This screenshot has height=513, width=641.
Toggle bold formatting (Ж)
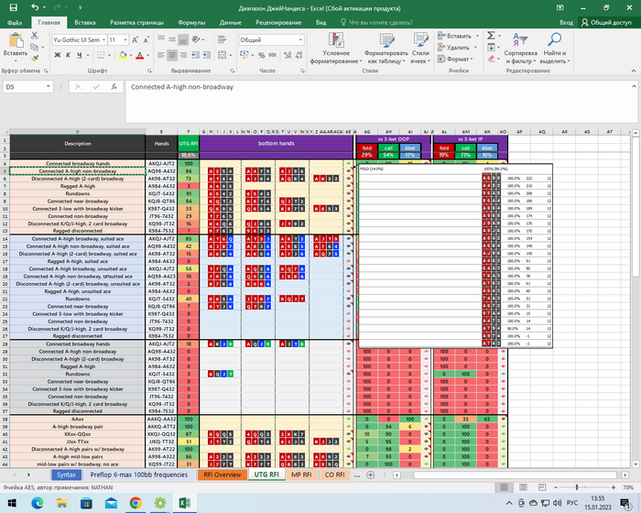click(58, 55)
